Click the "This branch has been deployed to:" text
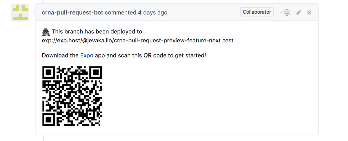Viewport: 348px width, 141px height. tap(98, 31)
